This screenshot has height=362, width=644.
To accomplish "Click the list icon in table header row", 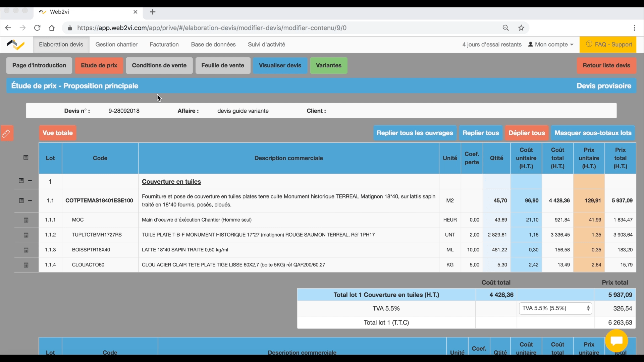I will (x=26, y=158).
